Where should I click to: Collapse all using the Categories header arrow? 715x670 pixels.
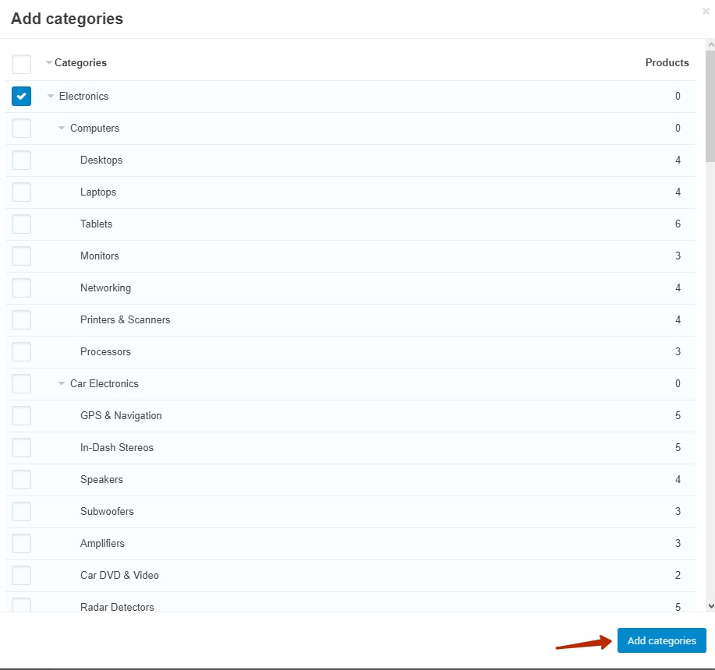click(49, 63)
